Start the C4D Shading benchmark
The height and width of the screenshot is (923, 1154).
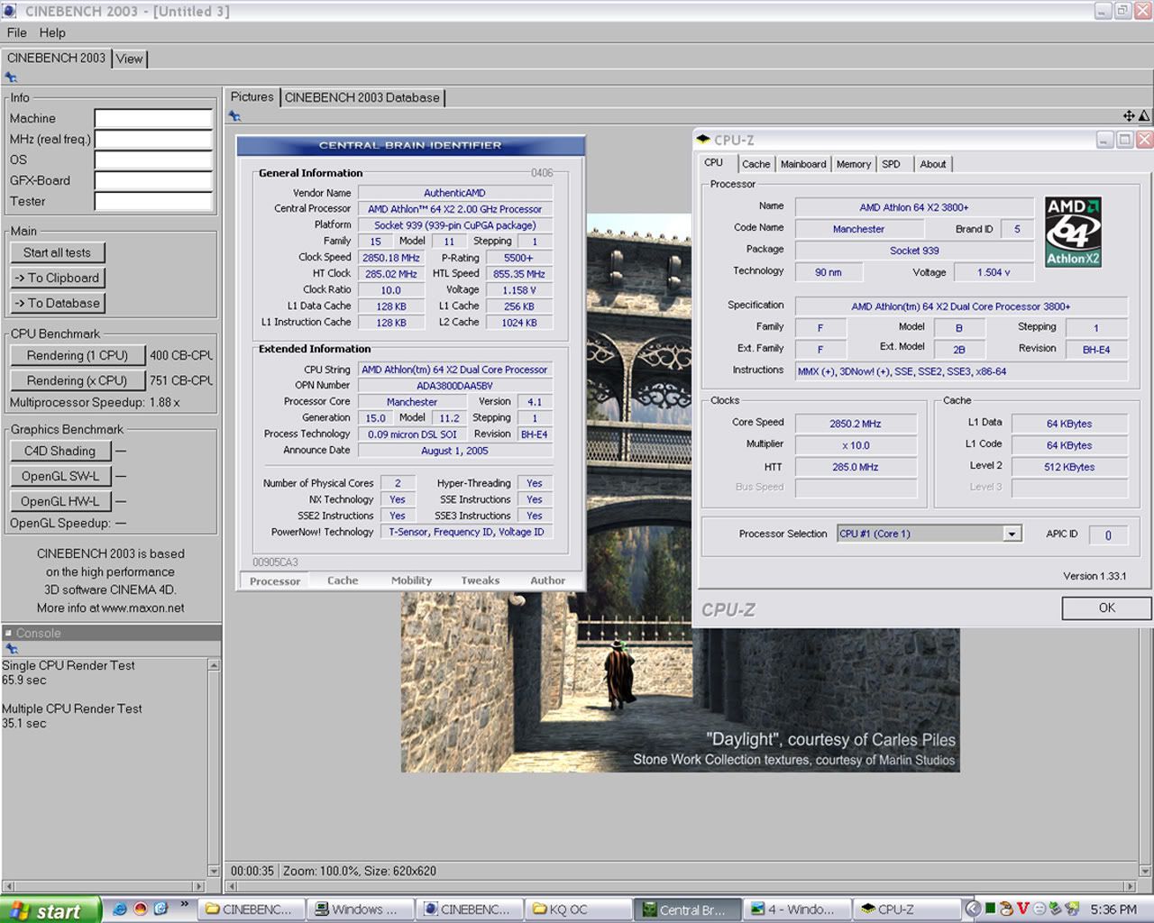point(60,451)
